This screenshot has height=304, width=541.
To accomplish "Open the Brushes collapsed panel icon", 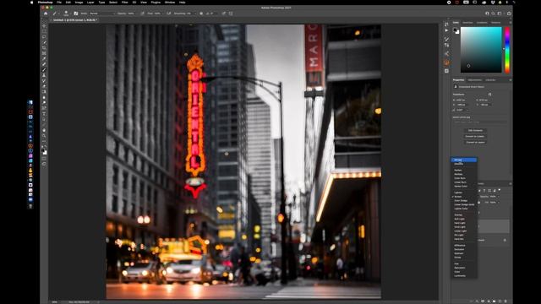I will [x=446, y=39].
